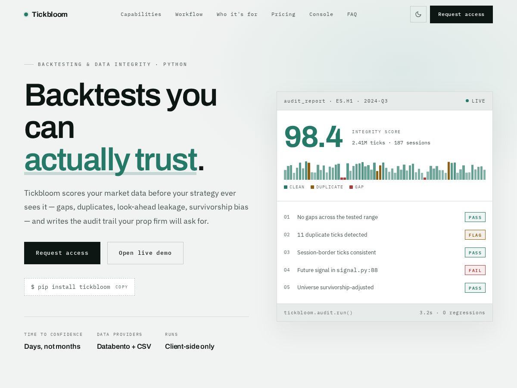Open the Who it's for section
Viewport: 517px width, 388px height.
(x=237, y=14)
